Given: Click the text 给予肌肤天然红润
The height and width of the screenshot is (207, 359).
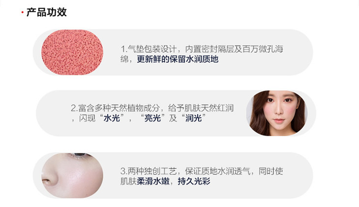Looking at the screenshot, I should tap(201, 108).
